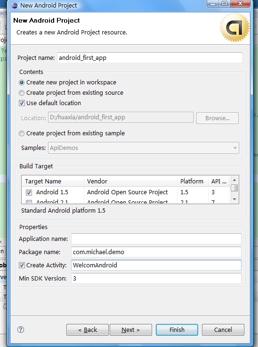
Task: Open the Samples ApiDemos dropdown
Action: (144, 148)
